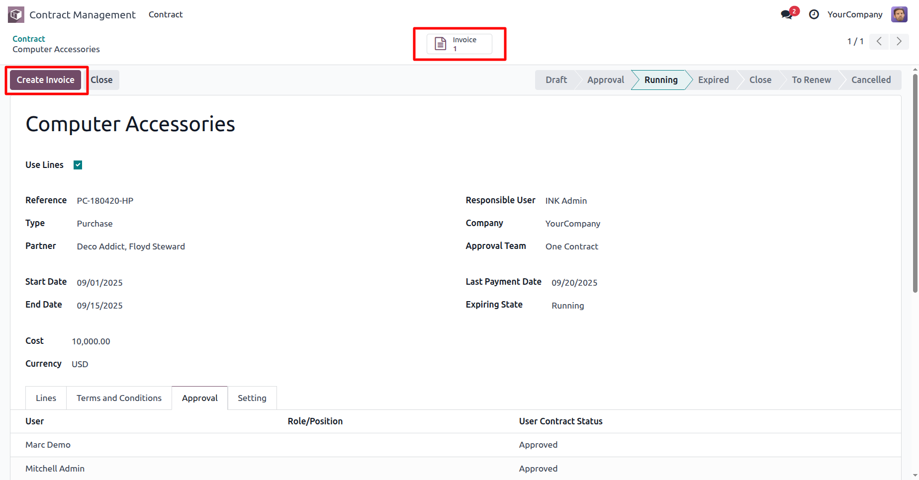Select the Approval tab

click(200, 398)
